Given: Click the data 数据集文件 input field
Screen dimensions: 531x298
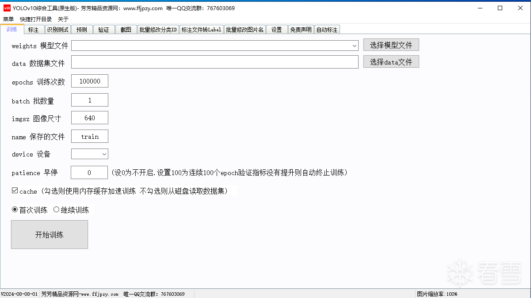Looking at the screenshot, I should [x=214, y=62].
